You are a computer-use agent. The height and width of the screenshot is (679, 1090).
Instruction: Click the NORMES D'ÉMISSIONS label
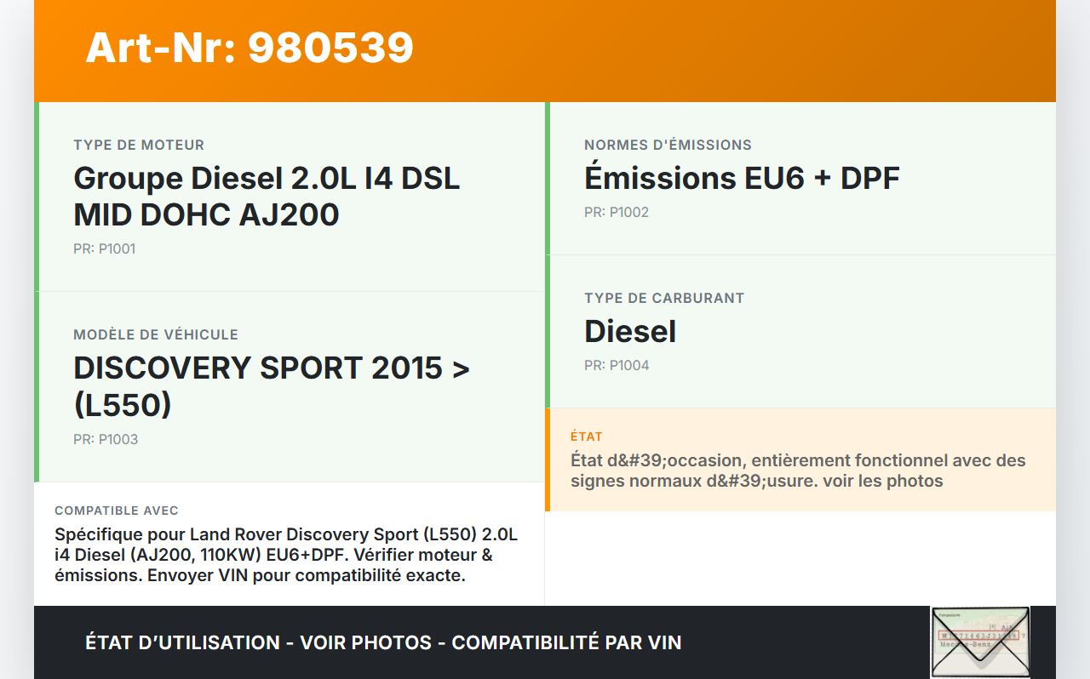668,145
